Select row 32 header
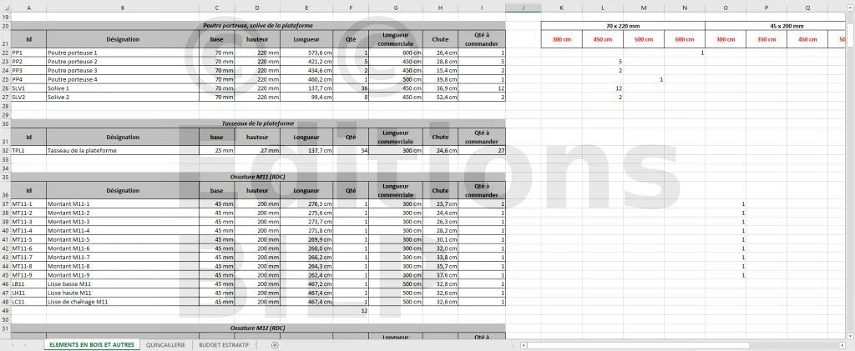Image resolution: width=855 pixels, height=351 pixels. point(5,151)
